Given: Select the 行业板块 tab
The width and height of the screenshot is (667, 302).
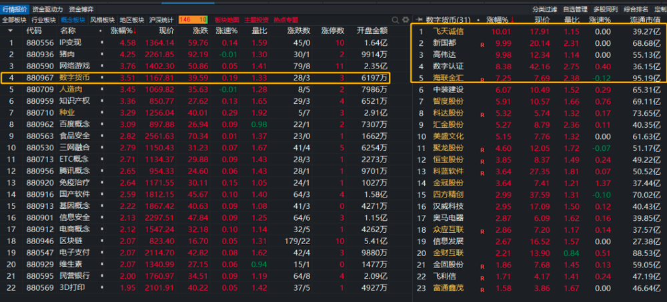Looking at the screenshot, I should point(43,21).
